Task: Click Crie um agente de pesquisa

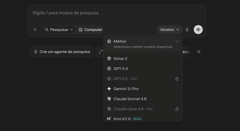Action: 62,52
